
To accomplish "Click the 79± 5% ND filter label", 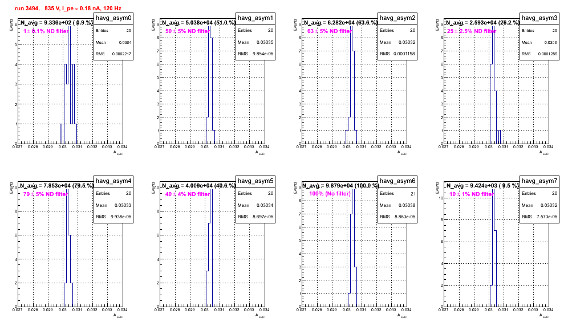I will (x=46, y=194).
